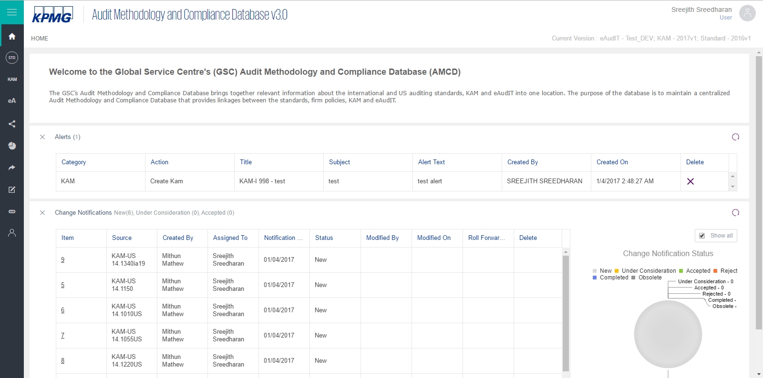The image size is (763, 378).
Task: Open notification item 7 link
Action: [x=62, y=336]
